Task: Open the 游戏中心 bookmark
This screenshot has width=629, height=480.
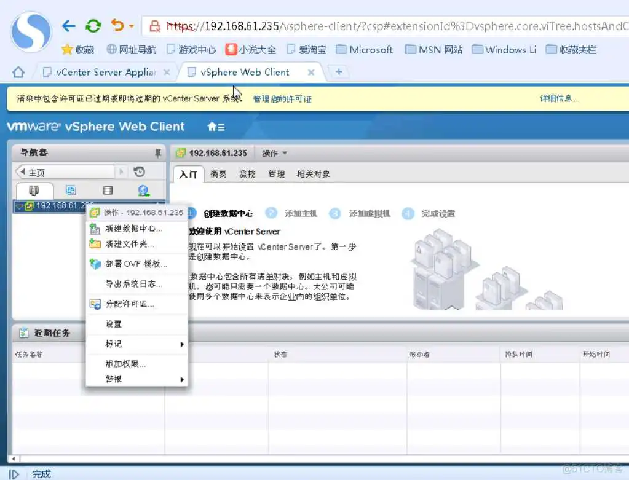Action: pyautogui.click(x=191, y=50)
